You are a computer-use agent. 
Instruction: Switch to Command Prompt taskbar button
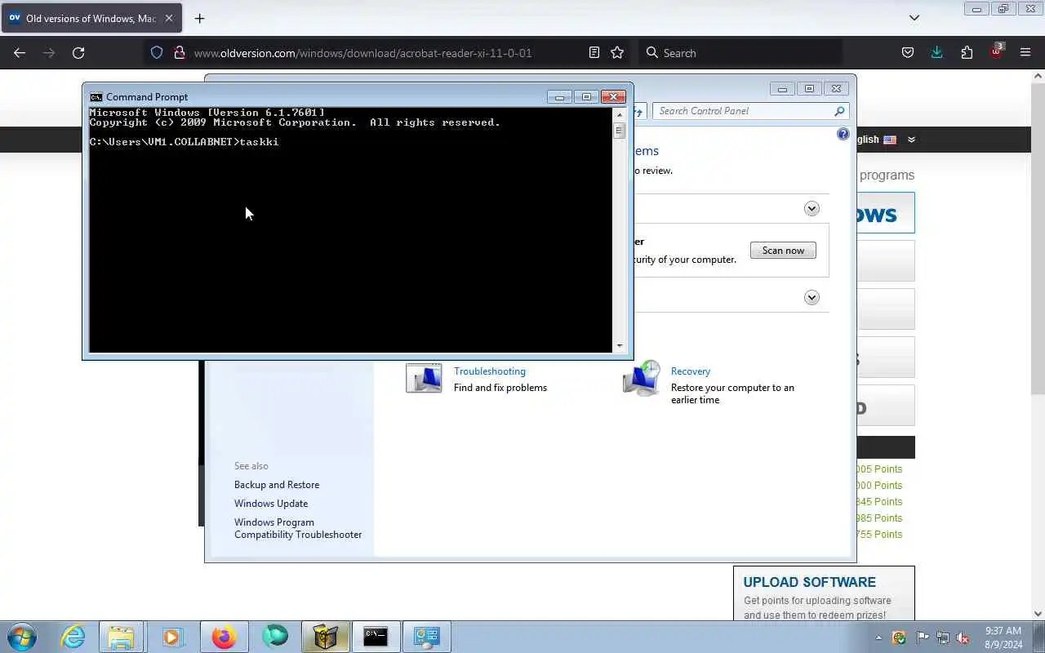coord(376,637)
